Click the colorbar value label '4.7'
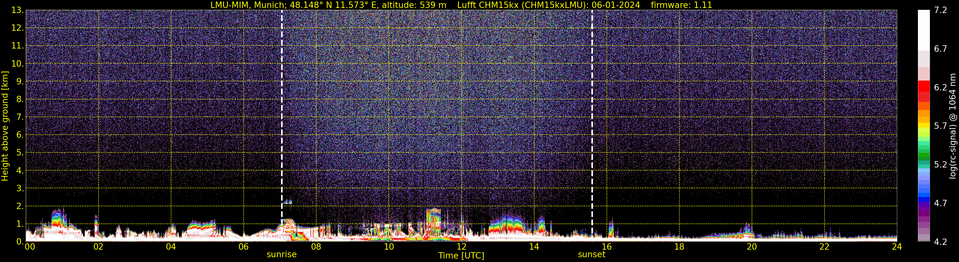The height and width of the screenshot is (262, 959). click(941, 203)
